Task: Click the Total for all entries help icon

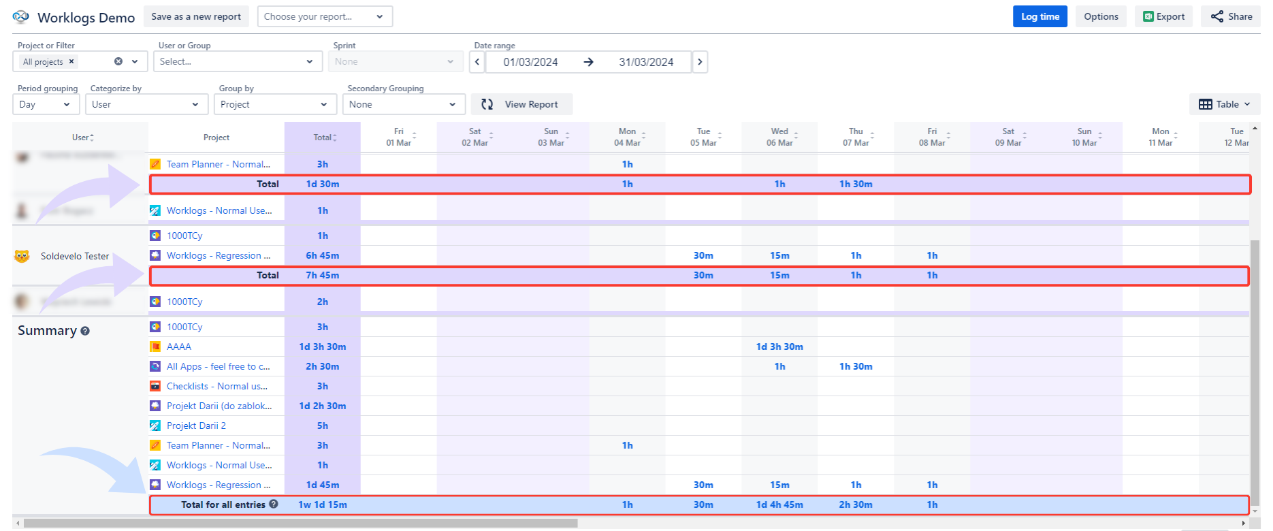Action: coord(274,504)
